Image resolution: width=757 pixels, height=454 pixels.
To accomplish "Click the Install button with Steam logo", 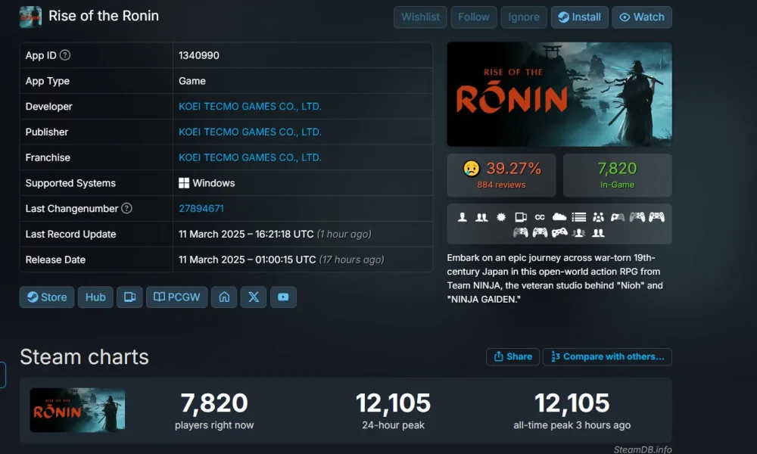I will coord(580,17).
